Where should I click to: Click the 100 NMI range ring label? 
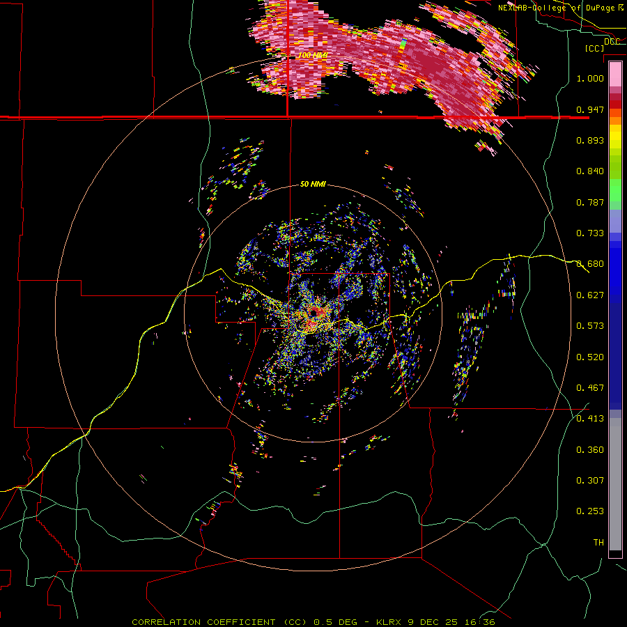point(313,55)
